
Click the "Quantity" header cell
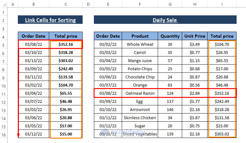tap(170, 36)
